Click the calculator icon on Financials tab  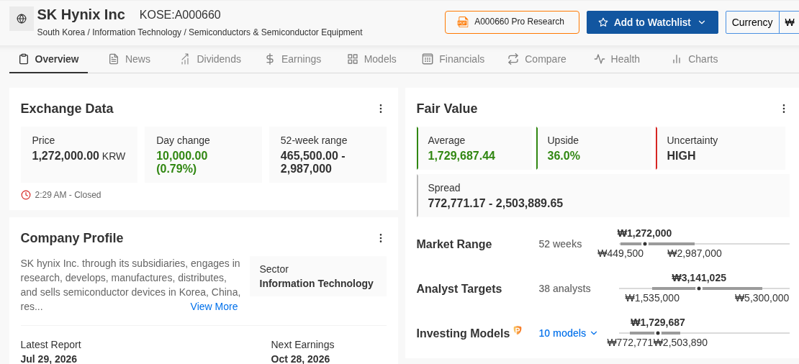tap(428, 59)
